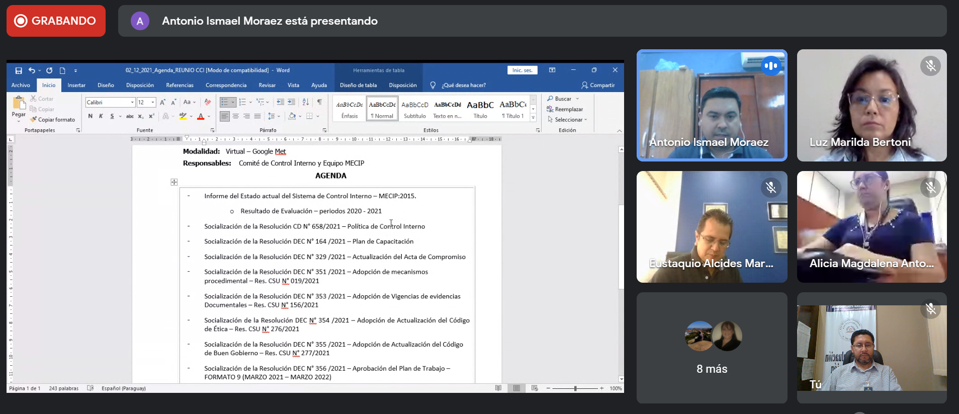
Task: Toggle align left paragraph button
Action: click(x=224, y=116)
